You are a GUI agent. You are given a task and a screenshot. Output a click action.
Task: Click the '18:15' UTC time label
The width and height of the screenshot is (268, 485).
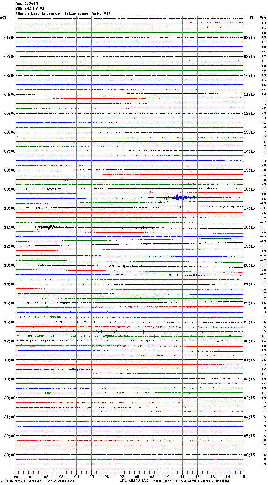(249, 227)
